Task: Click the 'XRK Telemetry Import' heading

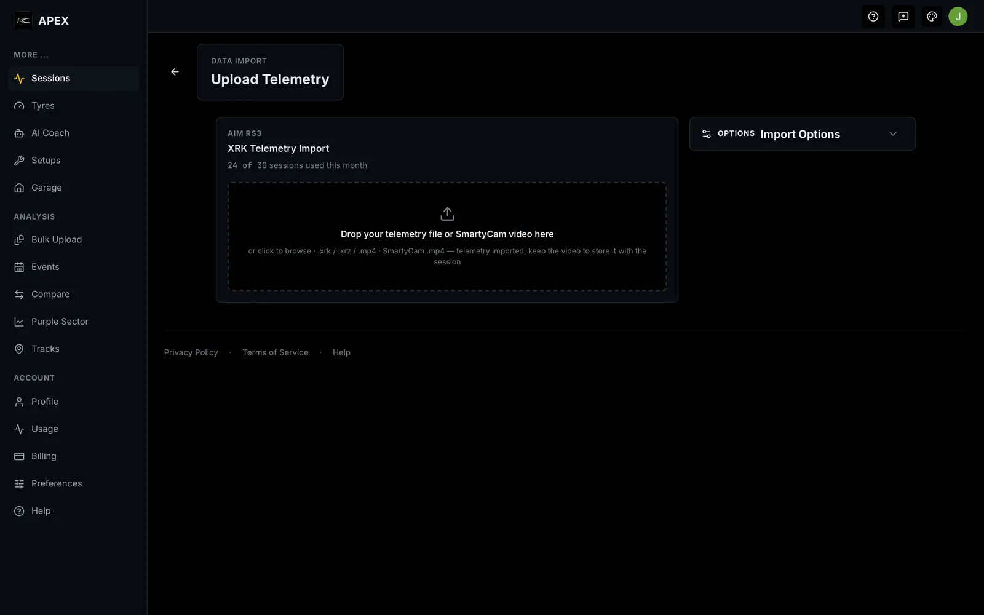Action: 278,148
